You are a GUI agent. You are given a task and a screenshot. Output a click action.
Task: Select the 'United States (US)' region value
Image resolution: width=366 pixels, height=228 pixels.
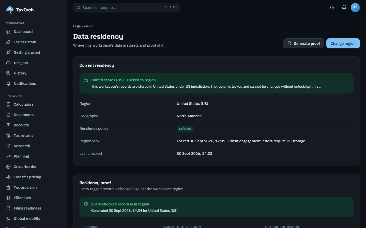tap(192, 104)
